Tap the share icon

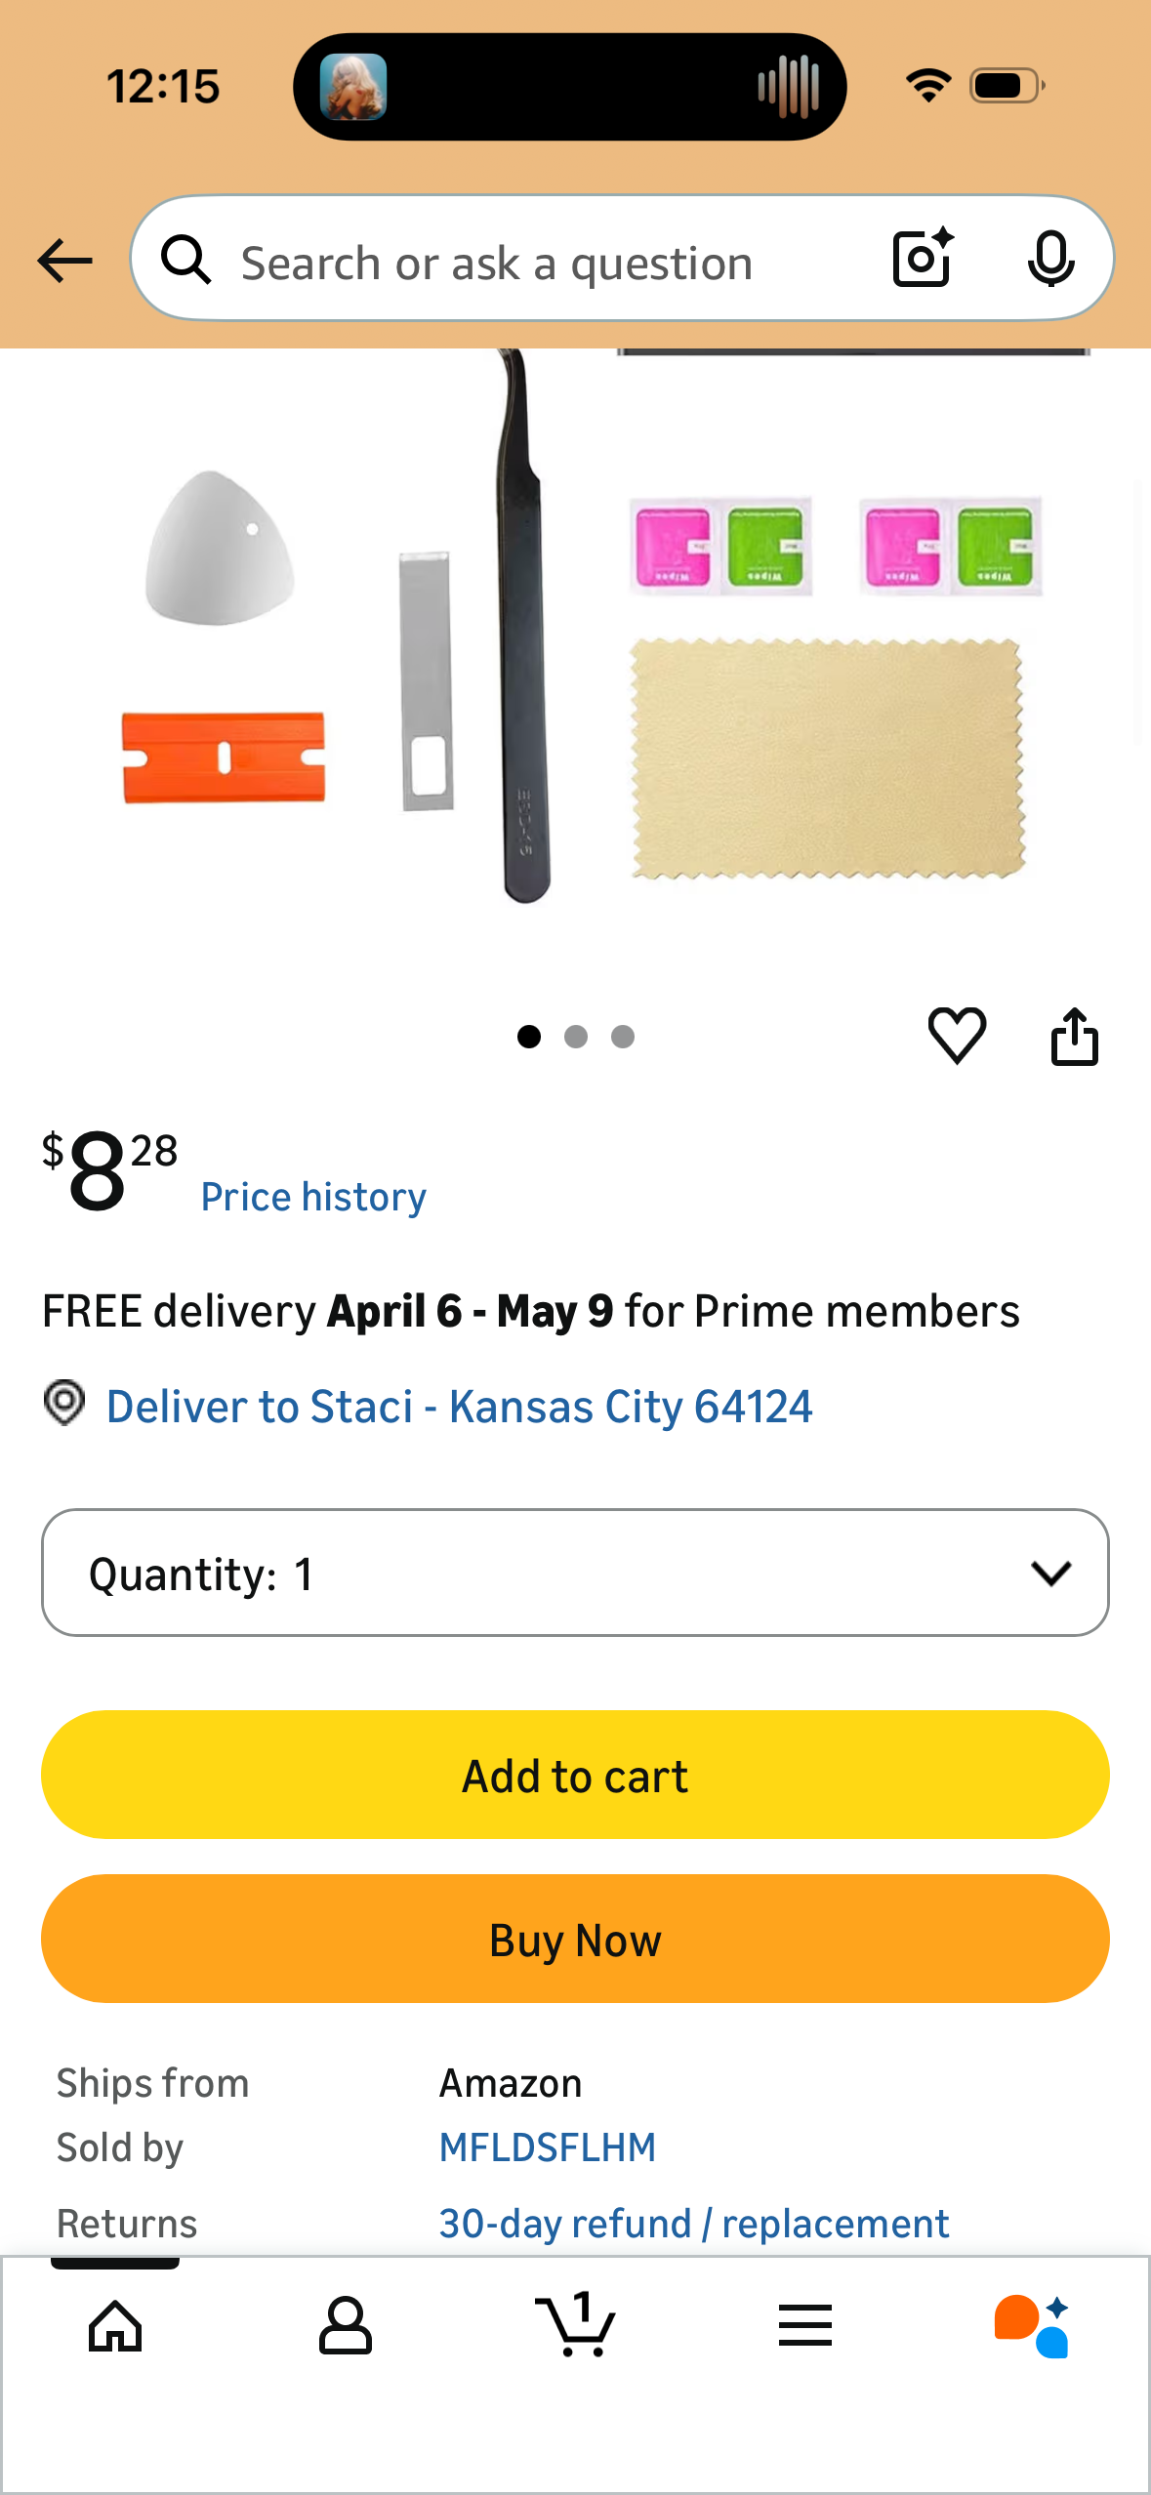coord(1074,1035)
